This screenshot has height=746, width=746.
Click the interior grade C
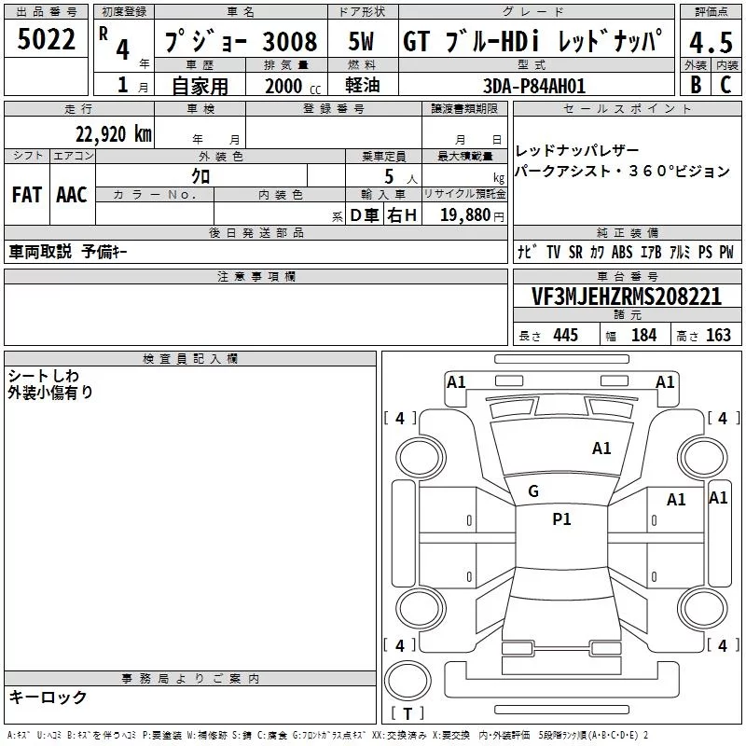[725, 85]
